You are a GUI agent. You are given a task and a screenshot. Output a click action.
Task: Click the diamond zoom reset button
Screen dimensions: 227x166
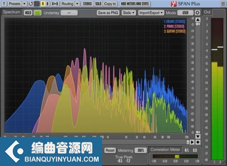198,142
